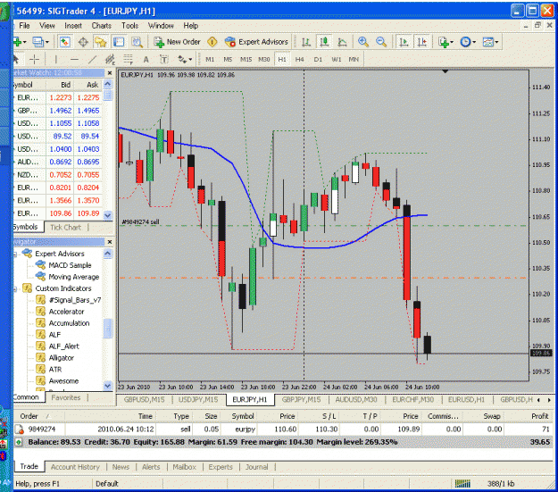Sort orders by the Profit column
This screenshot has width=558, height=492.
[x=539, y=416]
